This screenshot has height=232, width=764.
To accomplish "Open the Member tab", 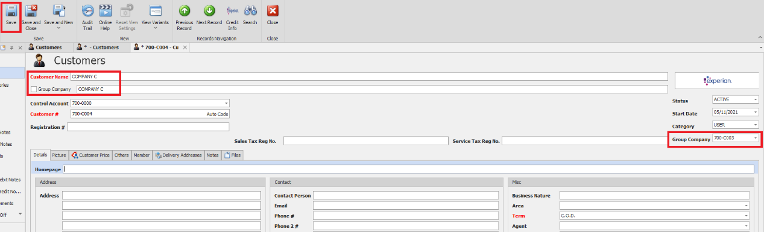I will pos(142,155).
